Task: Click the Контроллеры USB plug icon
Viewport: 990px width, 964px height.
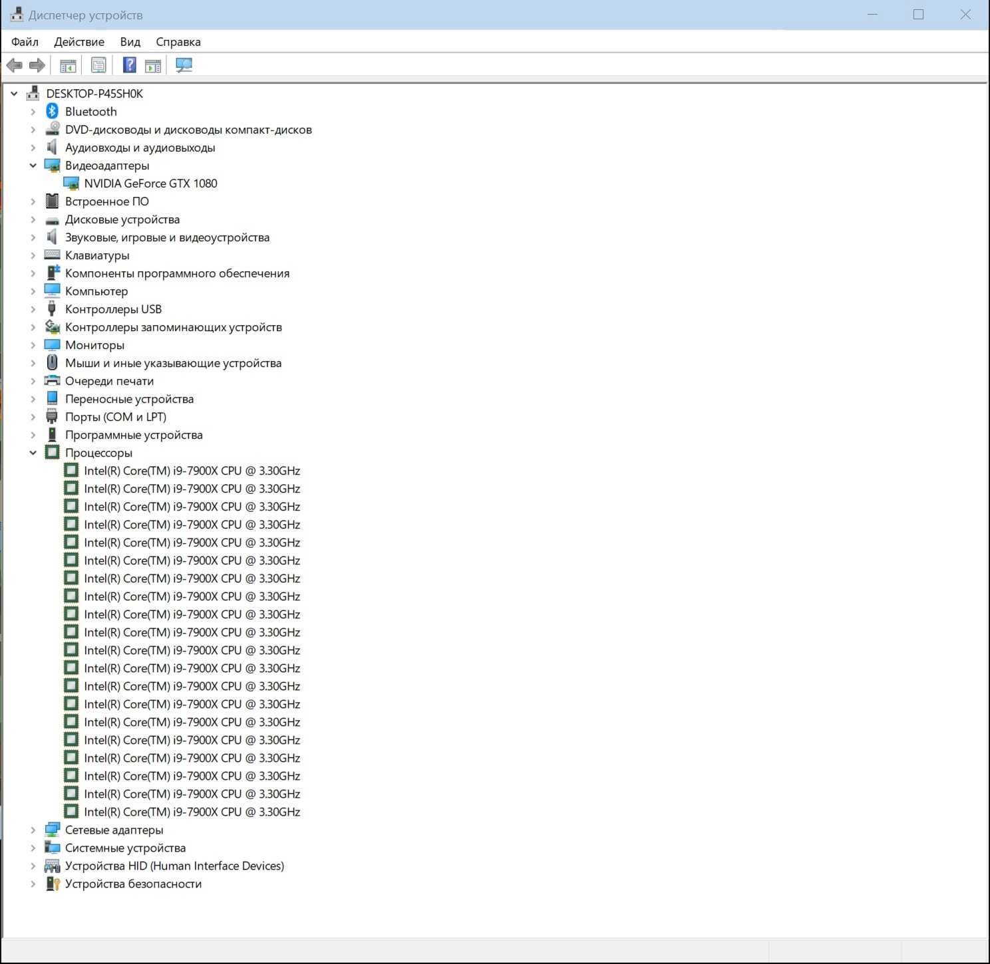Action: pyautogui.click(x=52, y=308)
